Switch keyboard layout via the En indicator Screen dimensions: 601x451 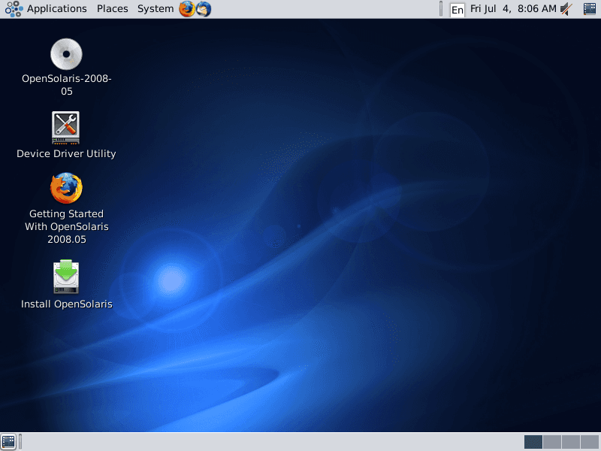(x=457, y=10)
